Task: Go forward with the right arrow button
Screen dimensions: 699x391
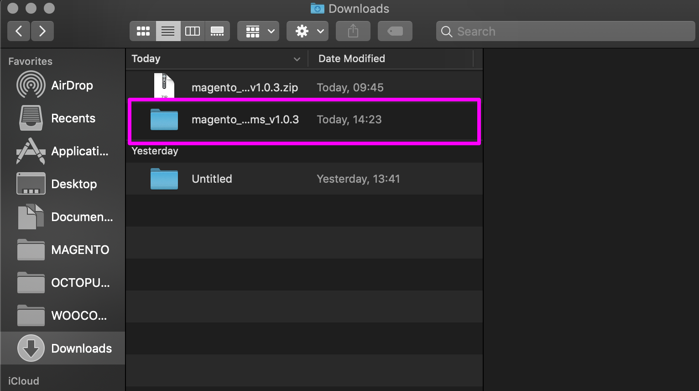Action: click(42, 31)
